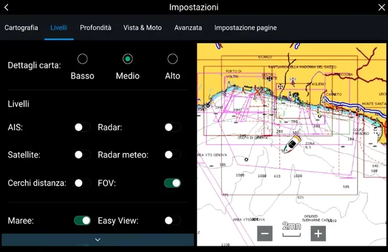388x252 pixels.
Task: Enable the AIS layer toggle
Action: coord(83,127)
